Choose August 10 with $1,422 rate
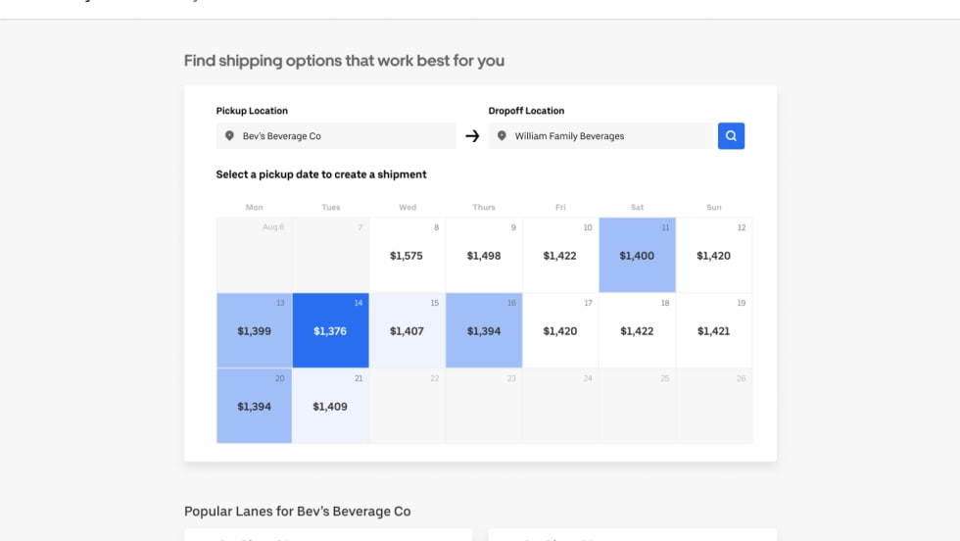960x541 pixels. [560, 256]
